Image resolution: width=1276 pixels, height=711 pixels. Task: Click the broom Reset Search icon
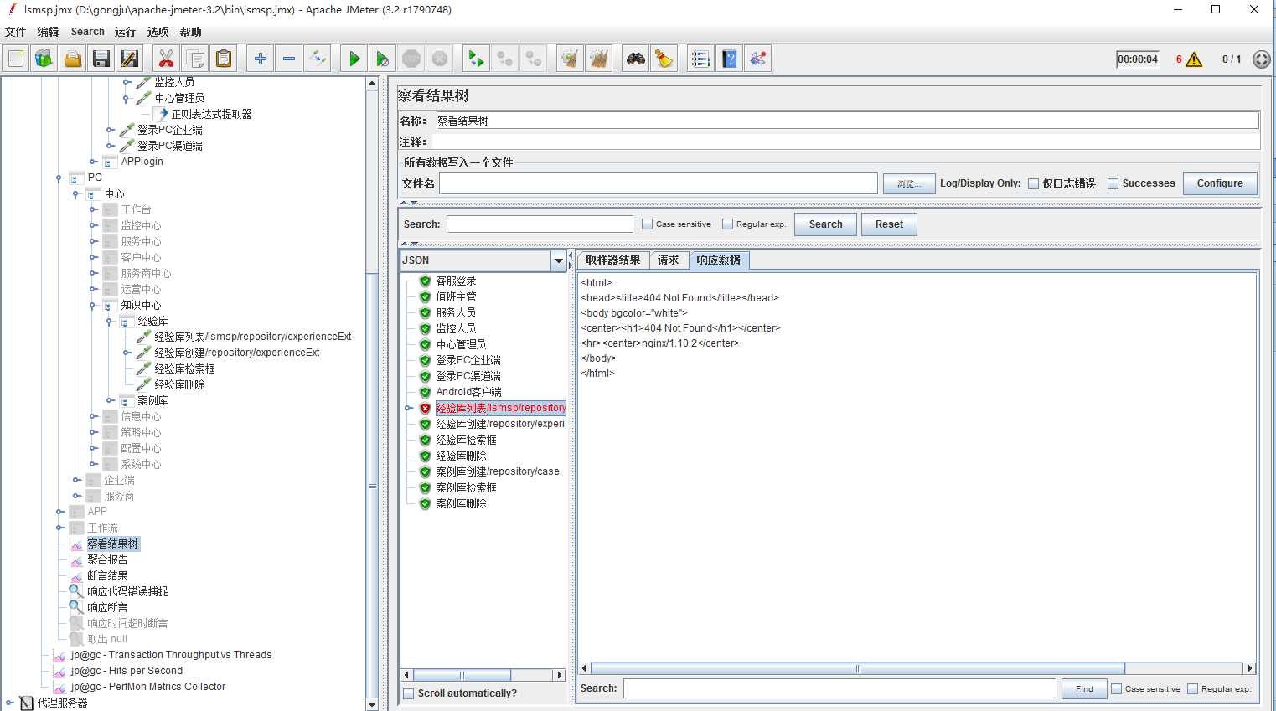(x=664, y=59)
